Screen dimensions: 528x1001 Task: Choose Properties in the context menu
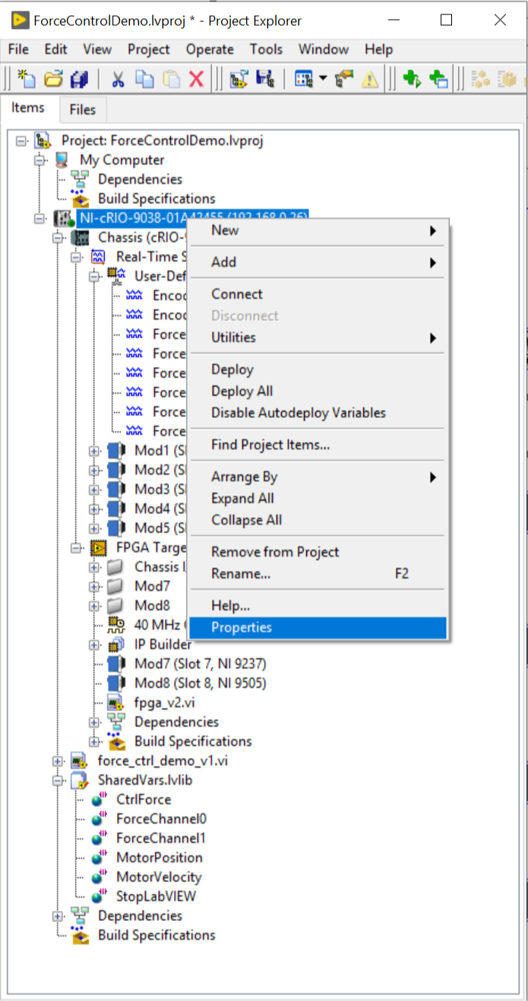coord(318,627)
